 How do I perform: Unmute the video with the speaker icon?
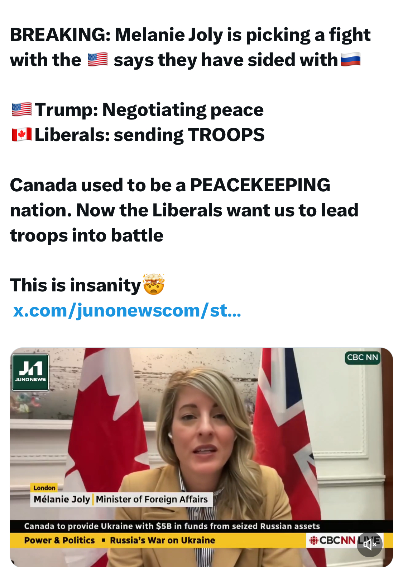(x=370, y=544)
